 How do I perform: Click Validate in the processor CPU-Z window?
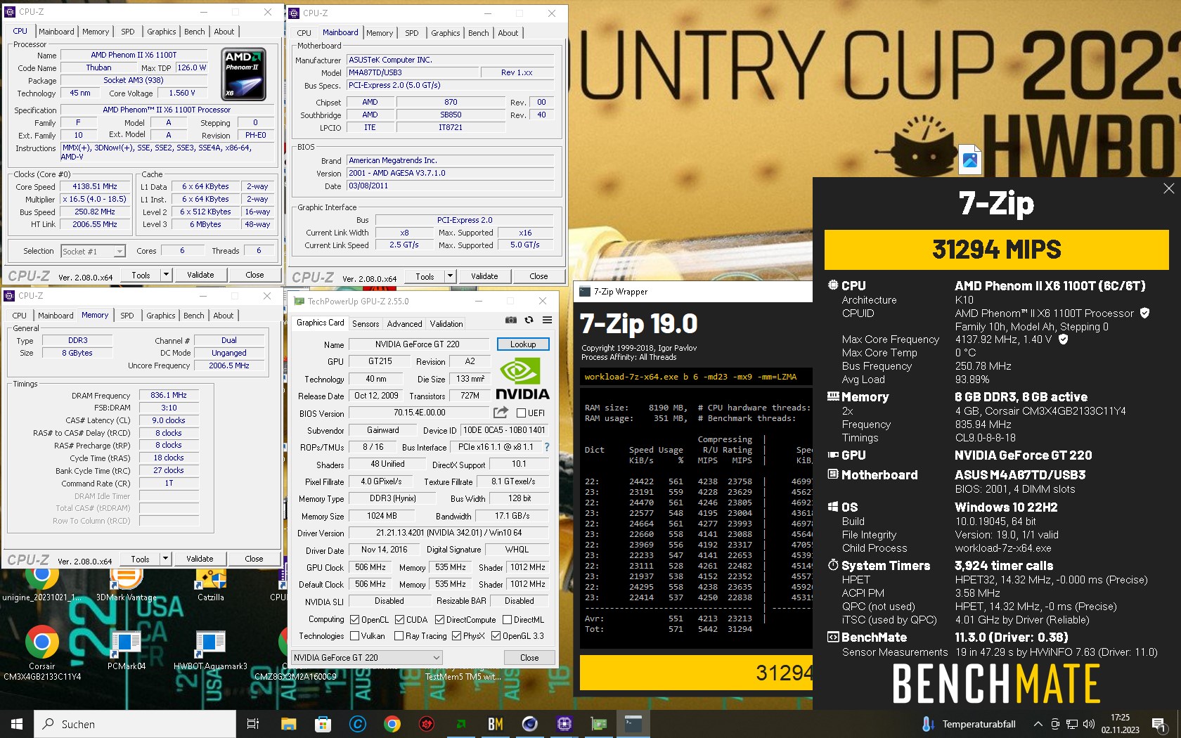(200, 275)
